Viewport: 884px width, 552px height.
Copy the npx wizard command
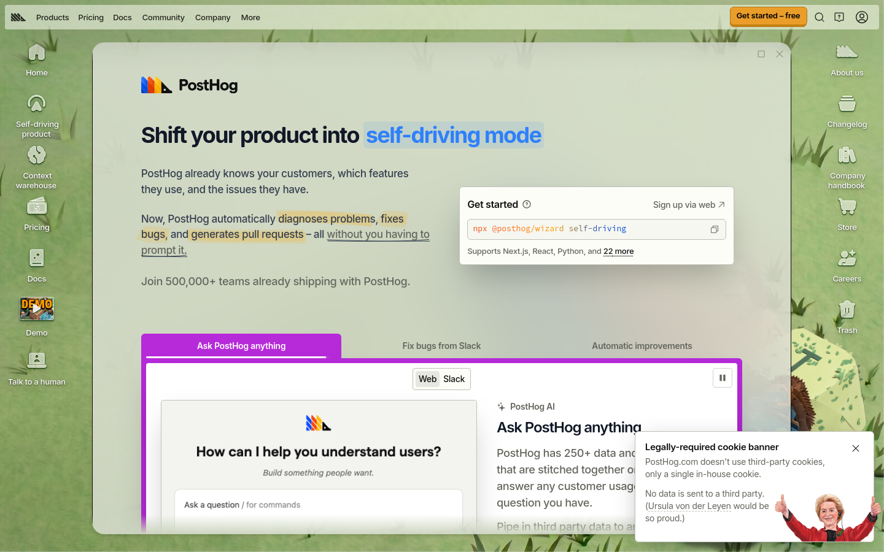[x=715, y=229]
